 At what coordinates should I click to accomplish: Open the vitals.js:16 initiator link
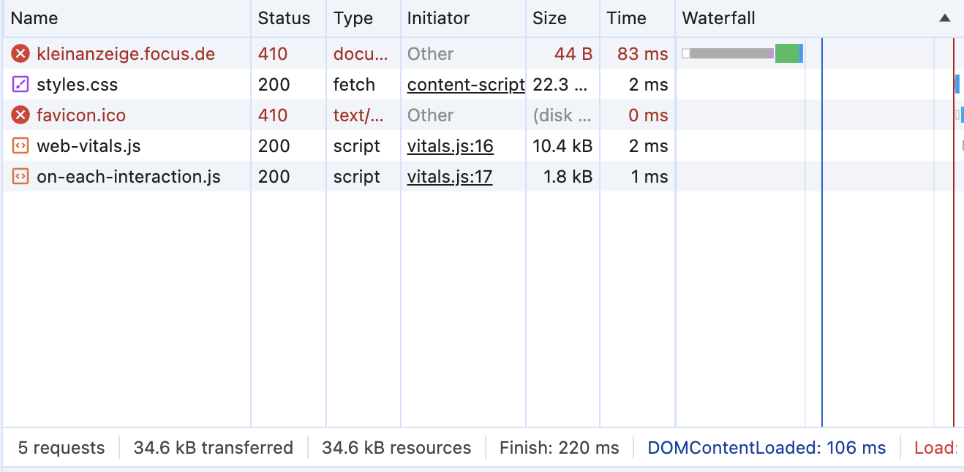450,146
